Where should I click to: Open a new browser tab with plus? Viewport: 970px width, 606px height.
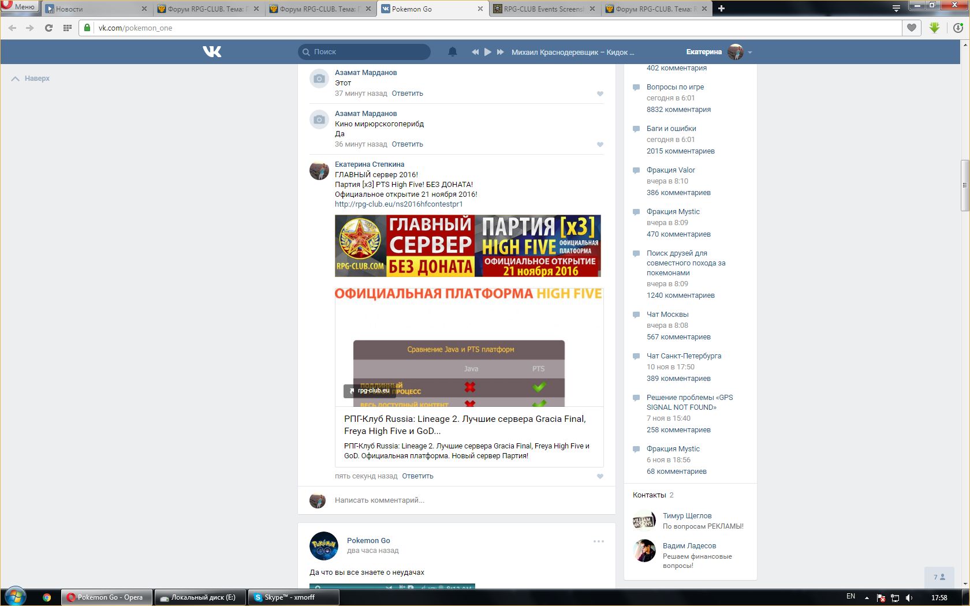click(721, 8)
